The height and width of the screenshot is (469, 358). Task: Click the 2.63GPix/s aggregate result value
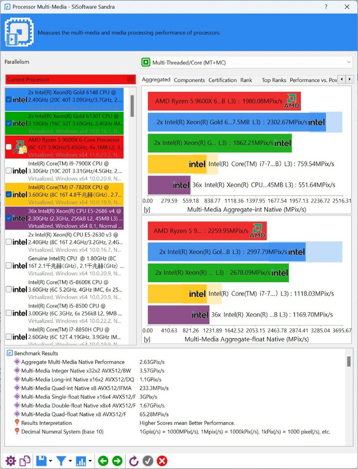point(152,362)
